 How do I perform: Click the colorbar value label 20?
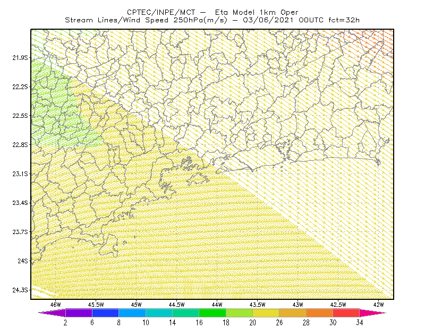point(253,323)
